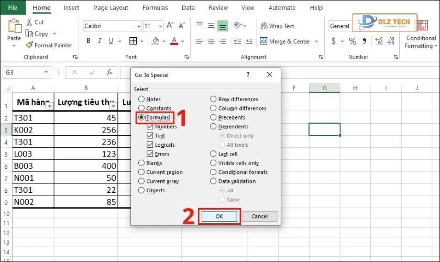Click Bottom Align icon
The height and width of the screenshot is (262, 440).
tap(223, 26)
